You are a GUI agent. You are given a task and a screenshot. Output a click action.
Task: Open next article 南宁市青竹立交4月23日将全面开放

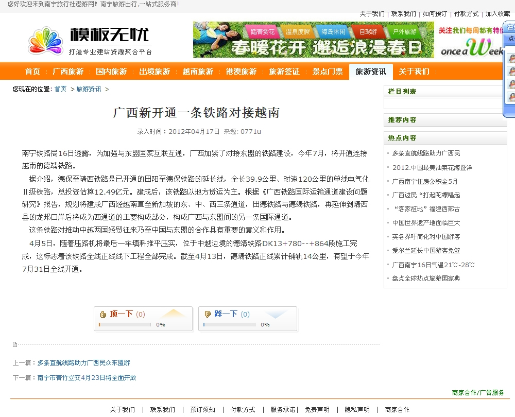coord(87,378)
